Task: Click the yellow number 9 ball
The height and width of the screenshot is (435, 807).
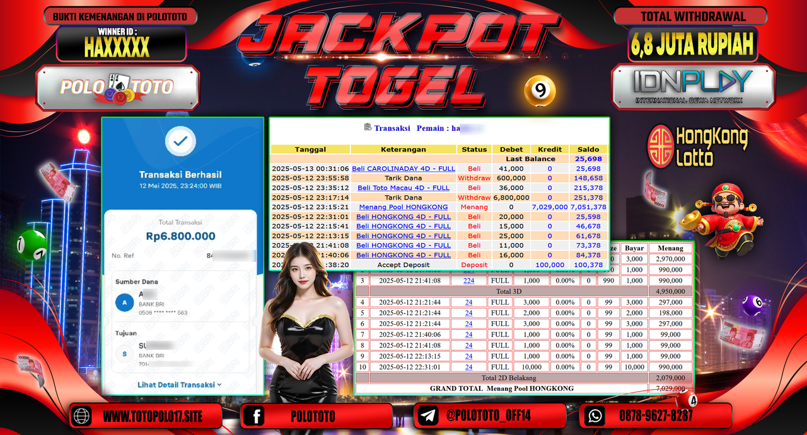Action: click(x=540, y=91)
